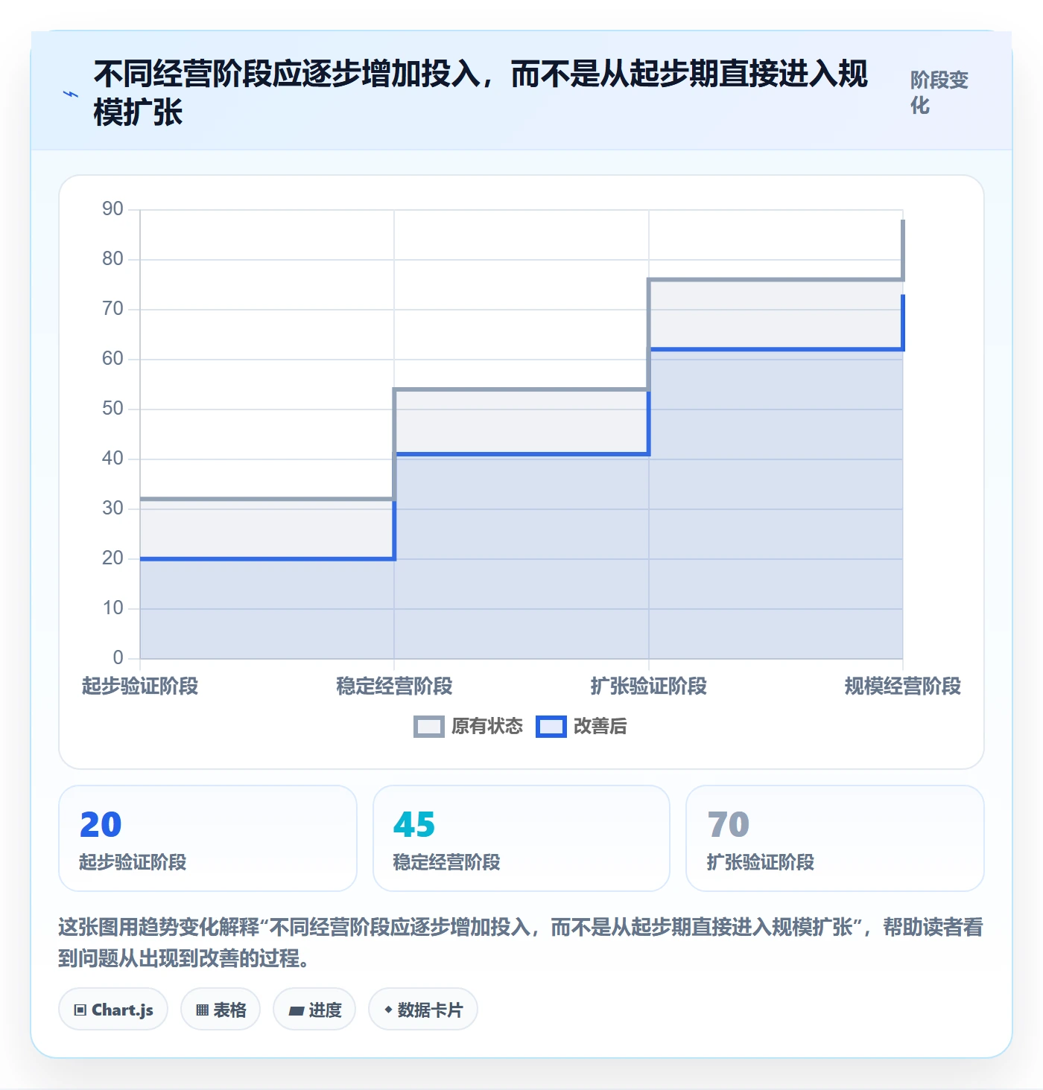The image size is (1043, 1090).
Task: Click the y-axis value 0
Action: 118,658
